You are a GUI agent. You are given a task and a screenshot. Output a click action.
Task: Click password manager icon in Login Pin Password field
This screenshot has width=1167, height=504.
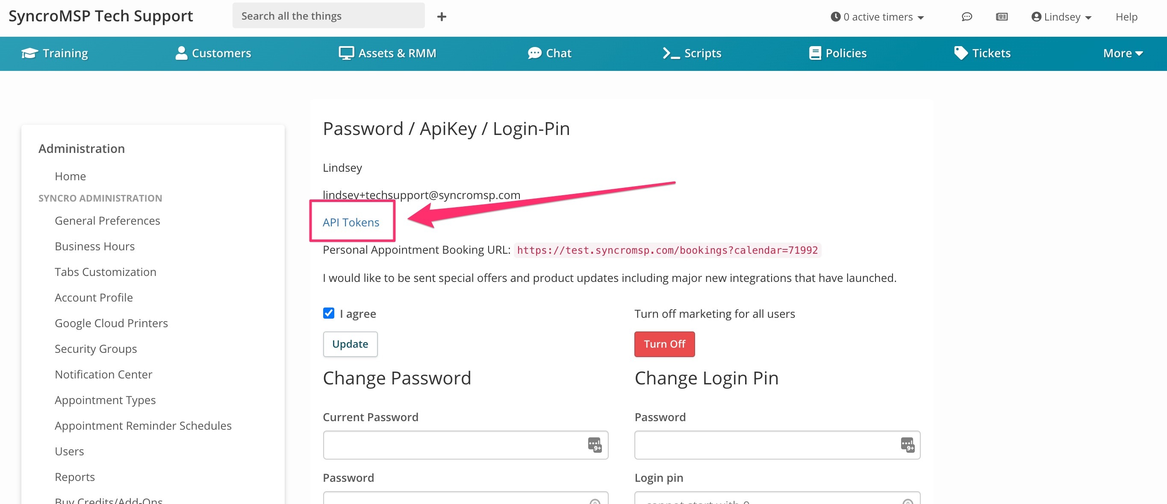tap(907, 444)
